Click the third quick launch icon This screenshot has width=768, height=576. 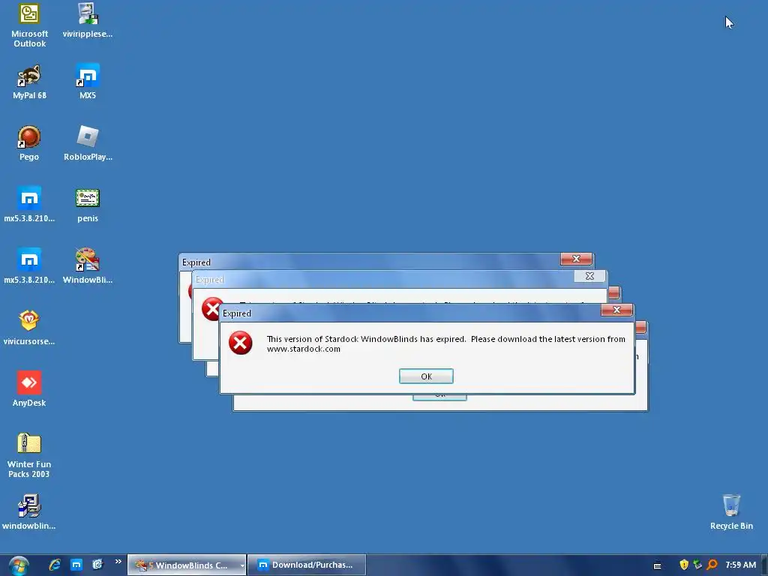tap(97, 565)
